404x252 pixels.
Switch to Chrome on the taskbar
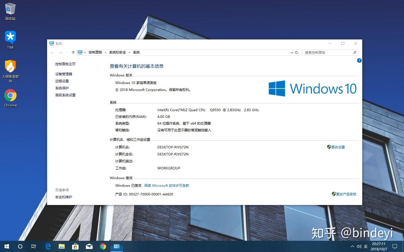tap(103, 246)
